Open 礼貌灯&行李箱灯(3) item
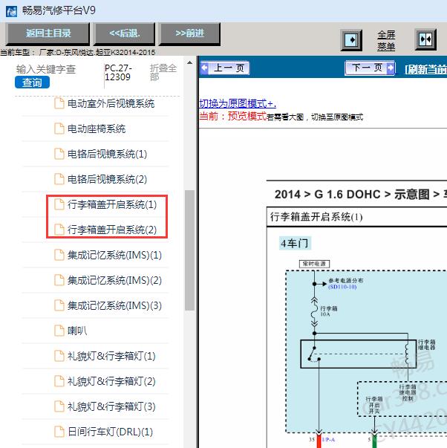 pyautogui.click(x=111, y=406)
